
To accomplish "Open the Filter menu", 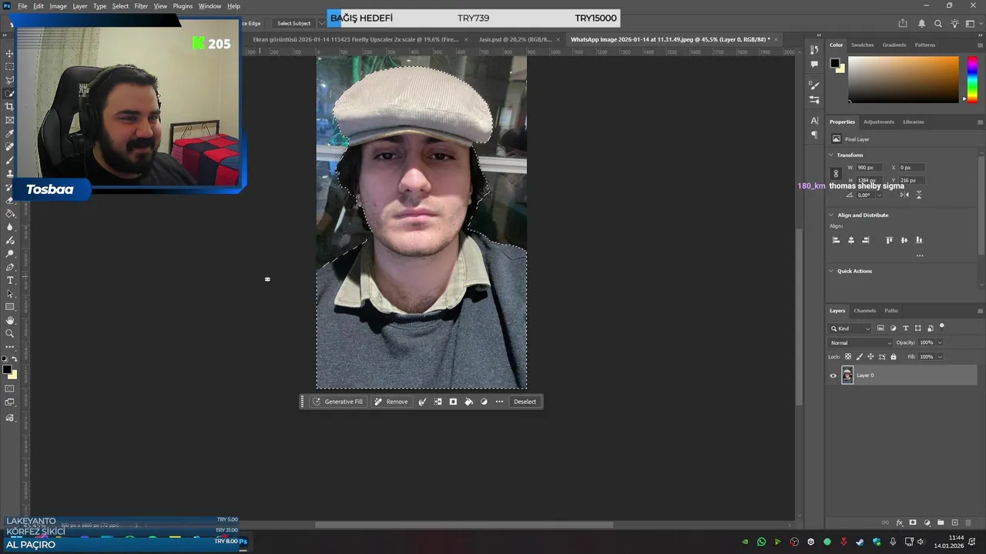I will tap(141, 6).
